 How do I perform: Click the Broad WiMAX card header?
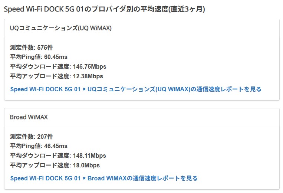29,117
